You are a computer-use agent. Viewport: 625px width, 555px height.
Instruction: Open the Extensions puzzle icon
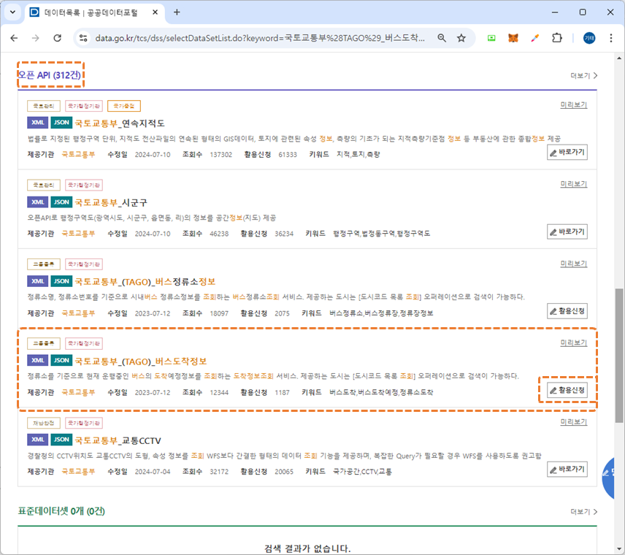557,38
